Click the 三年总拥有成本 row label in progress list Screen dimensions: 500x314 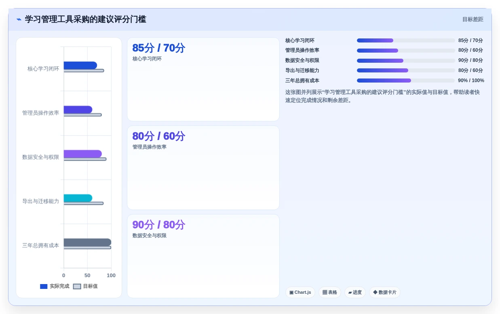tap(302, 81)
